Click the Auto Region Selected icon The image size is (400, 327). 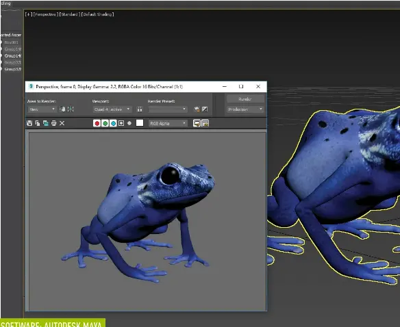pos(71,109)
